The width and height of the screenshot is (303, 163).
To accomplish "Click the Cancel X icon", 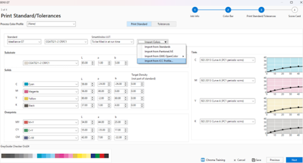I will (235, 160).
